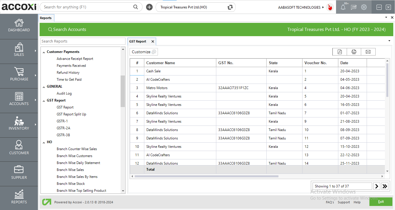Open the notifications bell
This screenshot has height=210, width=395.
point(343,7)
